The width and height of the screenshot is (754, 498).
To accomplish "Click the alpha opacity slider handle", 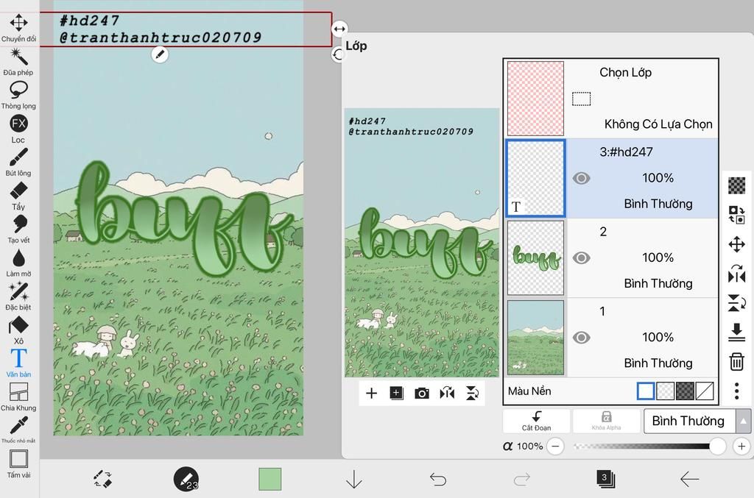I will pyautogui.click(x=717, y=446).
